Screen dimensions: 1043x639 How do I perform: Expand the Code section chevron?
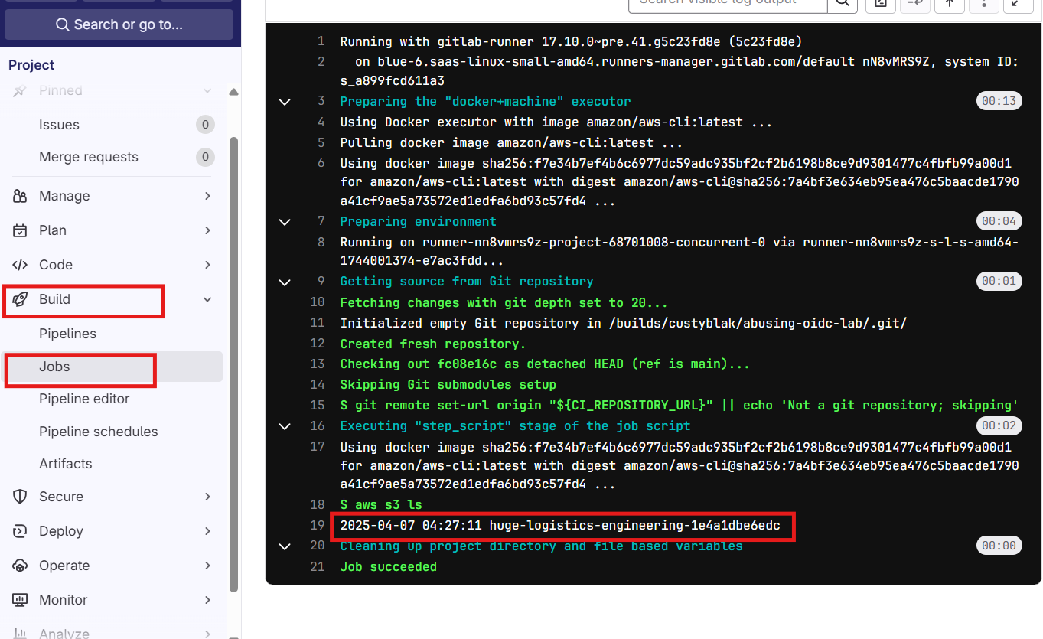tap(207, 265)
